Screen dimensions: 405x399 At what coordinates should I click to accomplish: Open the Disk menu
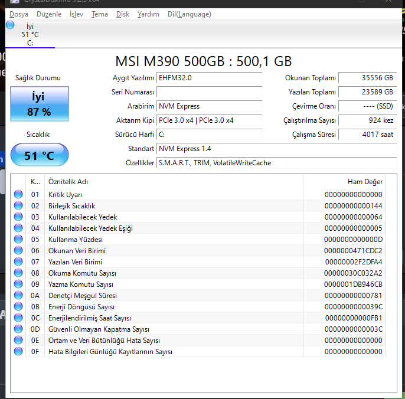point(123,14)
